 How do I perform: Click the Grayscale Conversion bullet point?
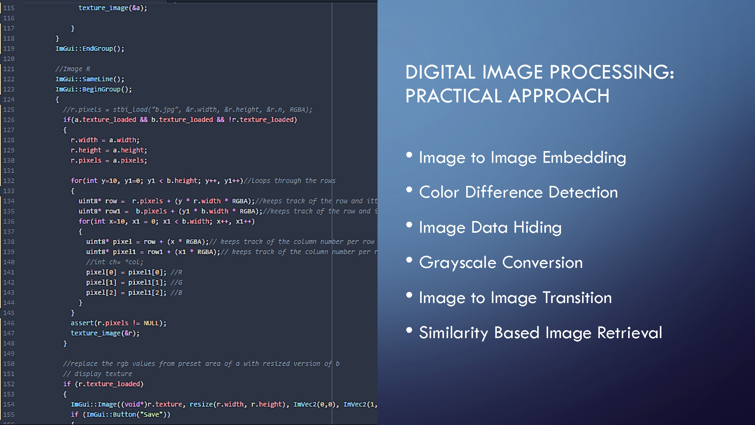click(500, 262)
